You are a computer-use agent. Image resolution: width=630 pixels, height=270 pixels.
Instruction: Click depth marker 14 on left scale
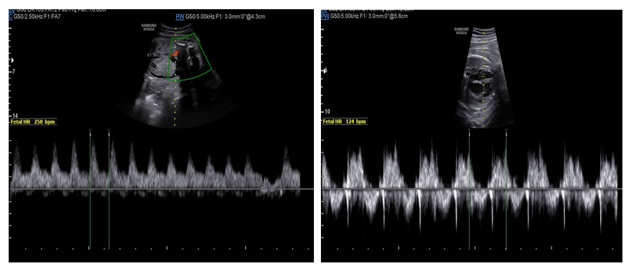14,116
